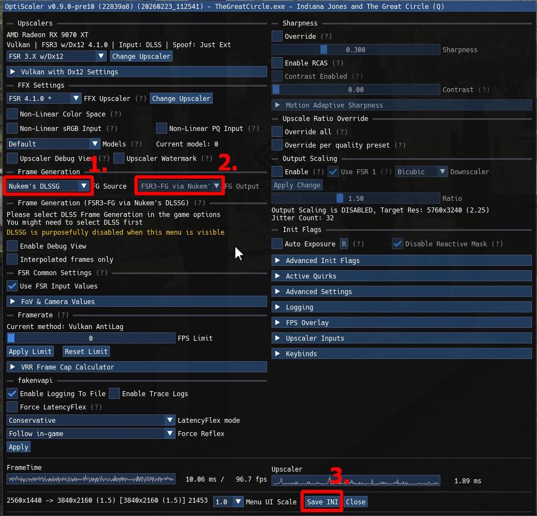Expand VRR Frame Cap Calculator
This screenshot has height=516, width=537.
pos(137,367)
